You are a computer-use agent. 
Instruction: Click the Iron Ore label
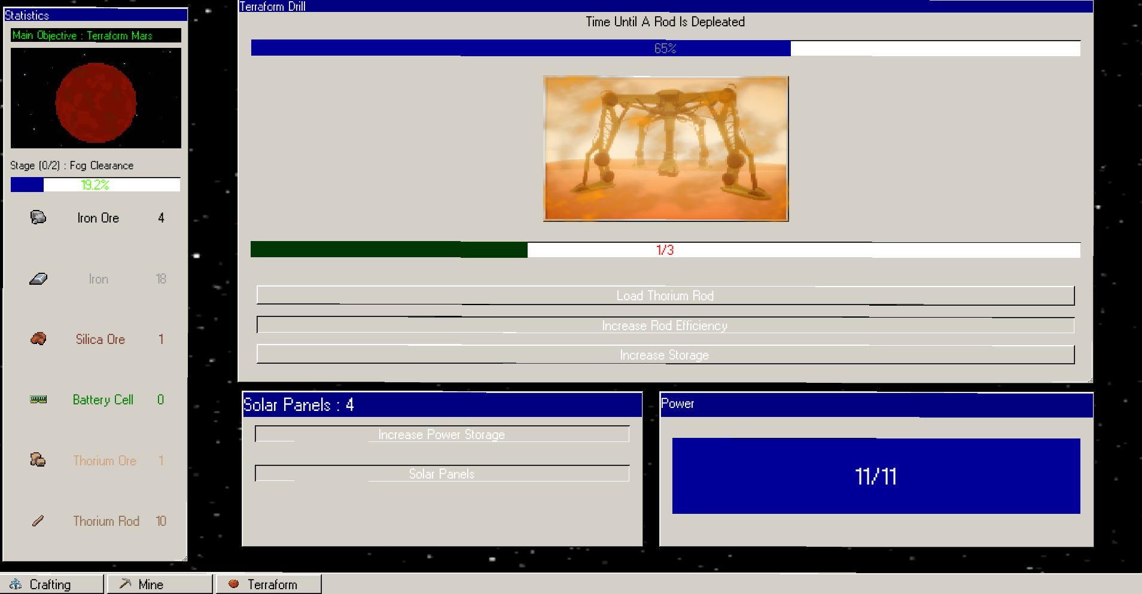[x=98, y=218]
